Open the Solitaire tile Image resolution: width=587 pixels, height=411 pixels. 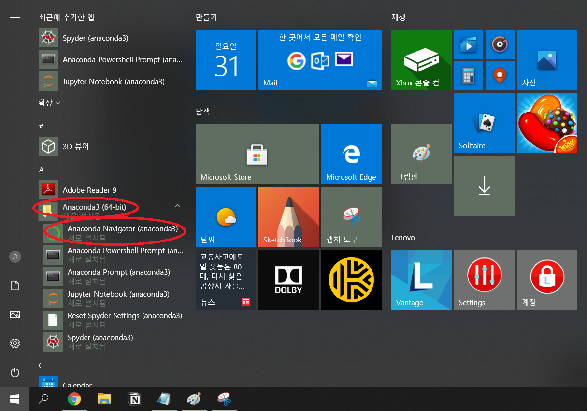tap(484, 123)
